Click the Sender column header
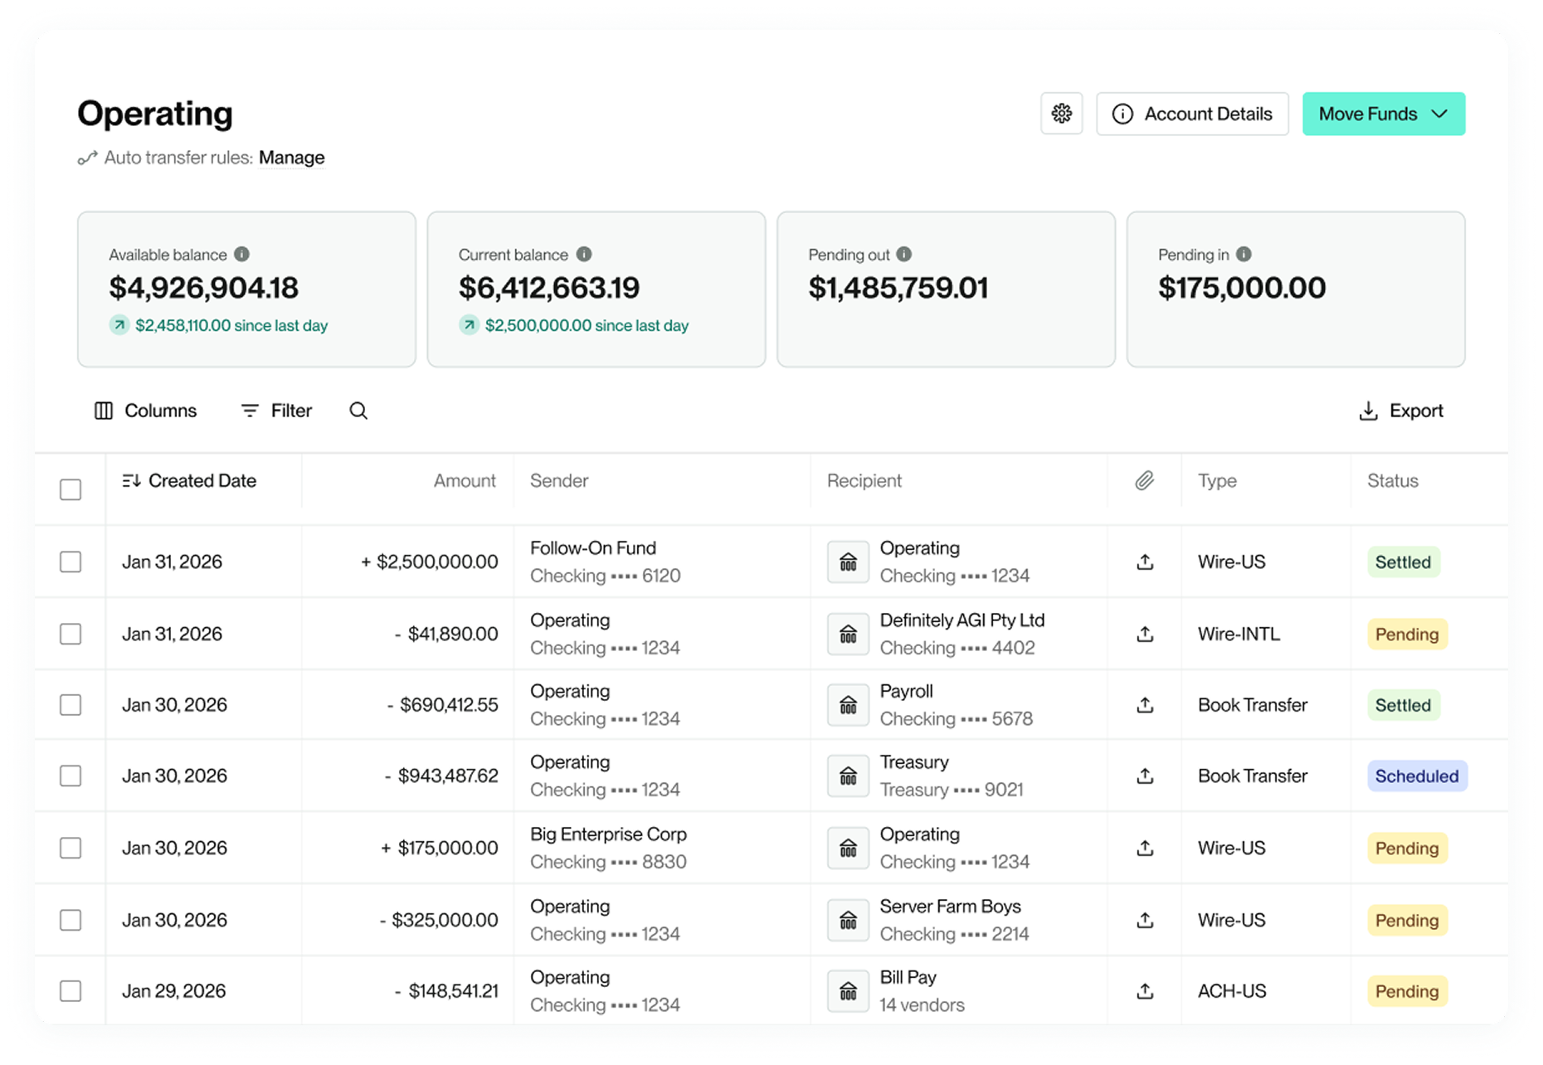1543x1065 pixels. click(559, 480)
